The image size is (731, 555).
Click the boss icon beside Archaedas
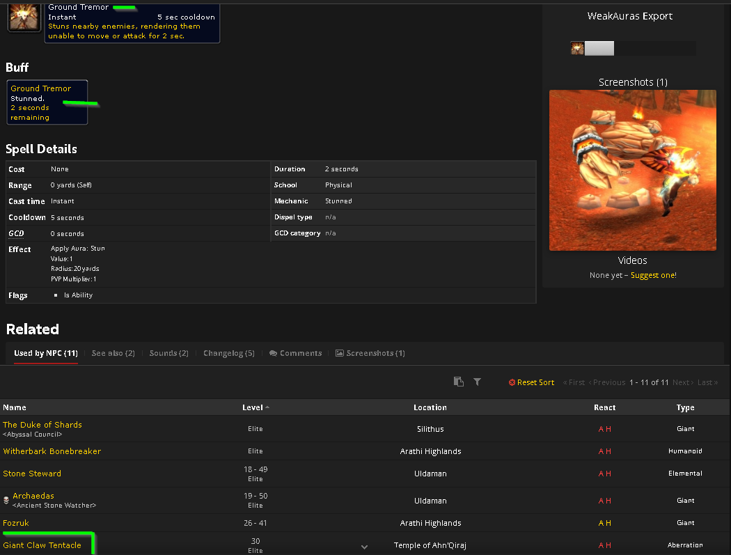tap(6, 500)
